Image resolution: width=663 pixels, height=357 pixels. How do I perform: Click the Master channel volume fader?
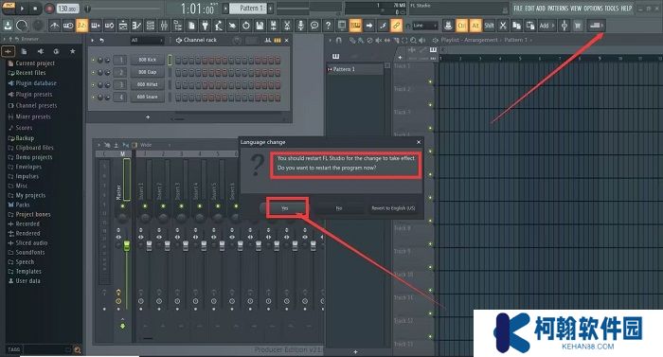point(126,246)
